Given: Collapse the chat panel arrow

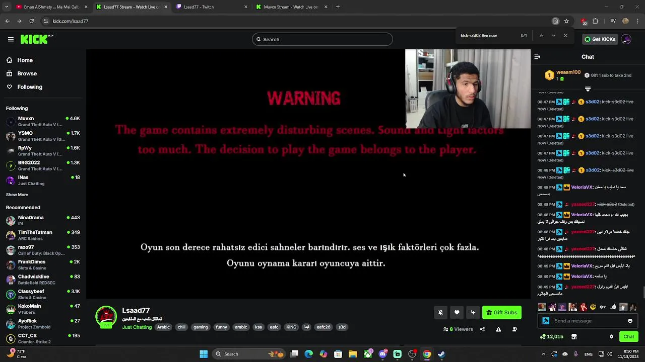Looking at the screenshot, I should (x=537, y=57).
